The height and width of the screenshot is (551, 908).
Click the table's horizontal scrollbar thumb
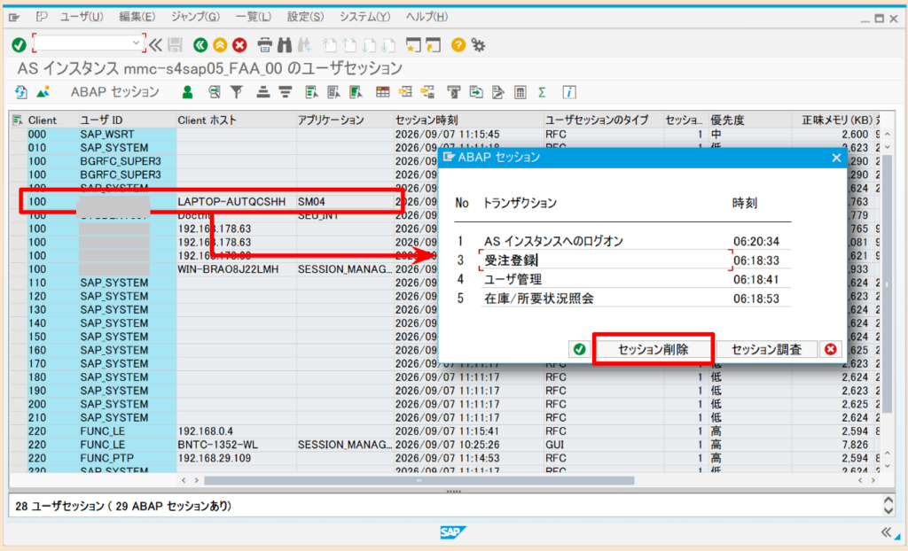pyautogui.click(x=419, y=480)
